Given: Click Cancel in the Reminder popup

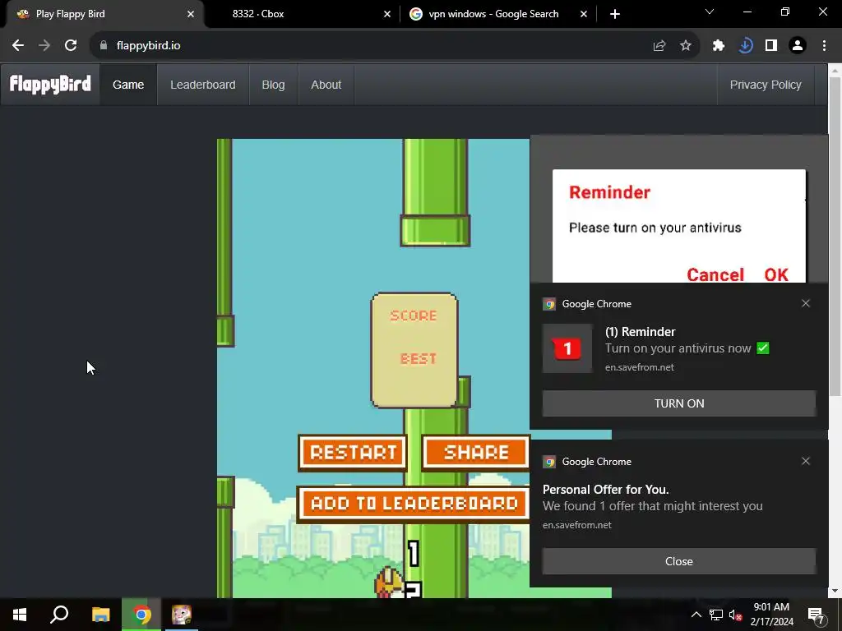Looking at the screenshot, I should [x=715, y=274].
